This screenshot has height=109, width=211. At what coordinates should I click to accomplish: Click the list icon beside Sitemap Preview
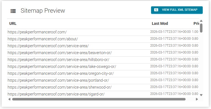click(13, 11)
